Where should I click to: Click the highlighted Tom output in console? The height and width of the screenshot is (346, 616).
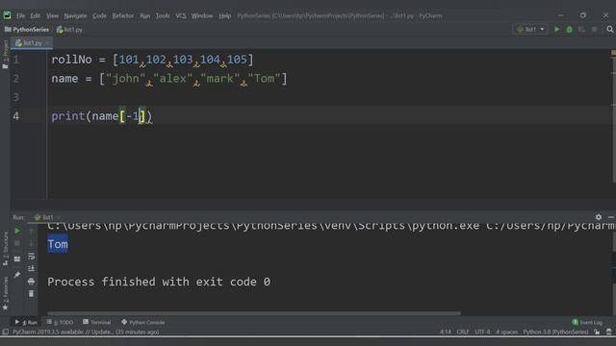tap(58, 244)
